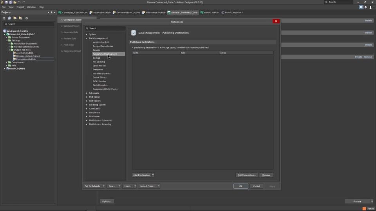This screenshot has width=376, height=211.
Task: Click OK in Preferences dialog
Action: (x=241, y=186)
